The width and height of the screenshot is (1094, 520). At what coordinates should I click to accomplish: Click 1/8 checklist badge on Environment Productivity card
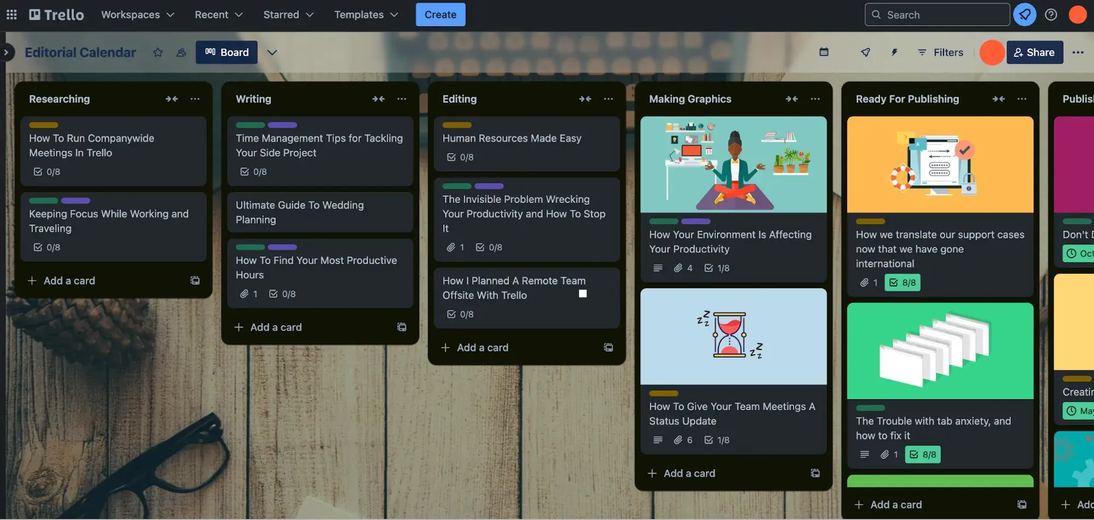click(717, 268)
